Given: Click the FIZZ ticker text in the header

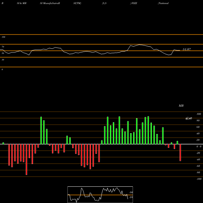Looking at the screenshot, I should point(134,3).
